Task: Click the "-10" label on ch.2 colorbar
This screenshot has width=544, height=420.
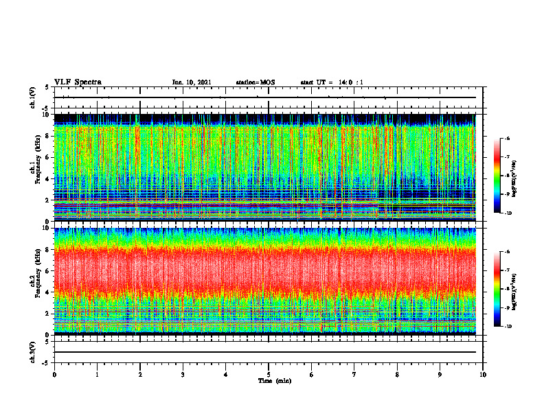Action: (508, 327)
